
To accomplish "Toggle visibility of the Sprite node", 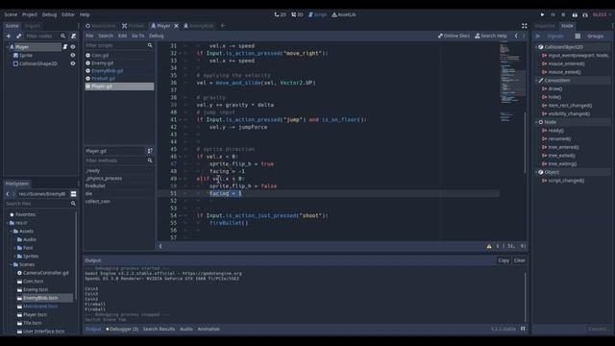I will pos(73,56).
